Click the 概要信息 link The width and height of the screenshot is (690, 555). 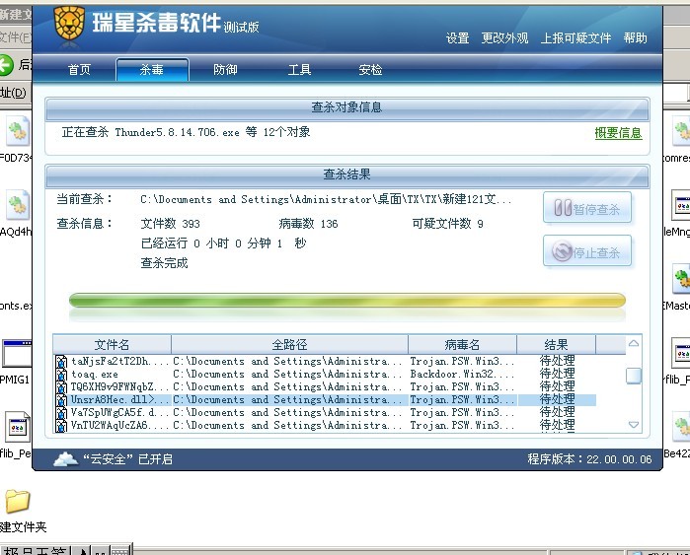click(x=618, y=133)
